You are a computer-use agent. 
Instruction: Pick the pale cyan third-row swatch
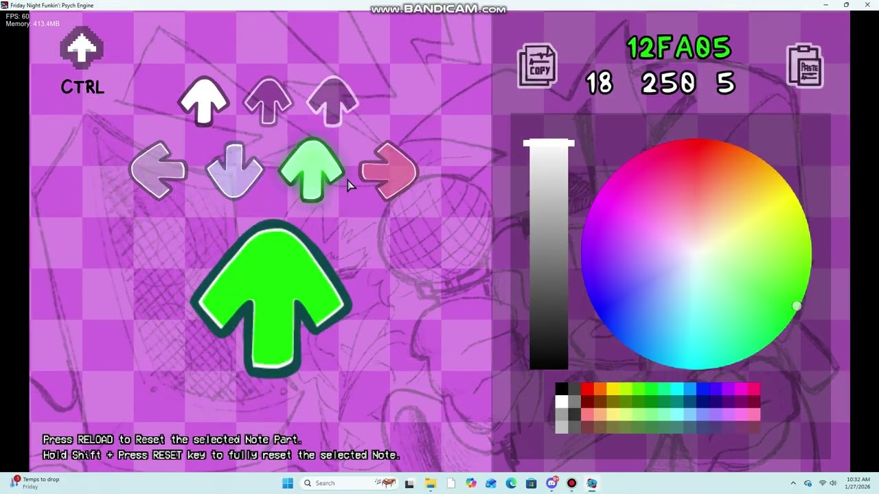tap(677, 414)
